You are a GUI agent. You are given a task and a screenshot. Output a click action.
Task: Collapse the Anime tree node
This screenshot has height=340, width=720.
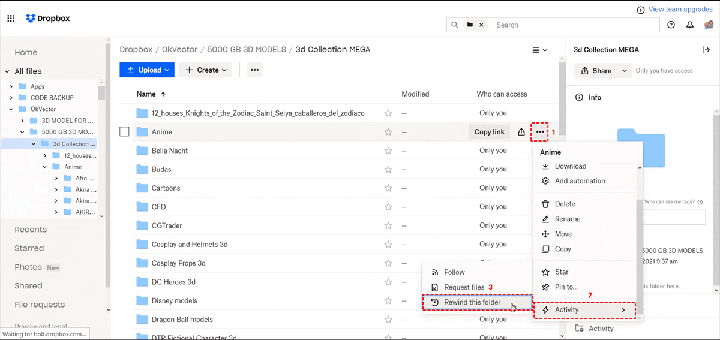45,167
